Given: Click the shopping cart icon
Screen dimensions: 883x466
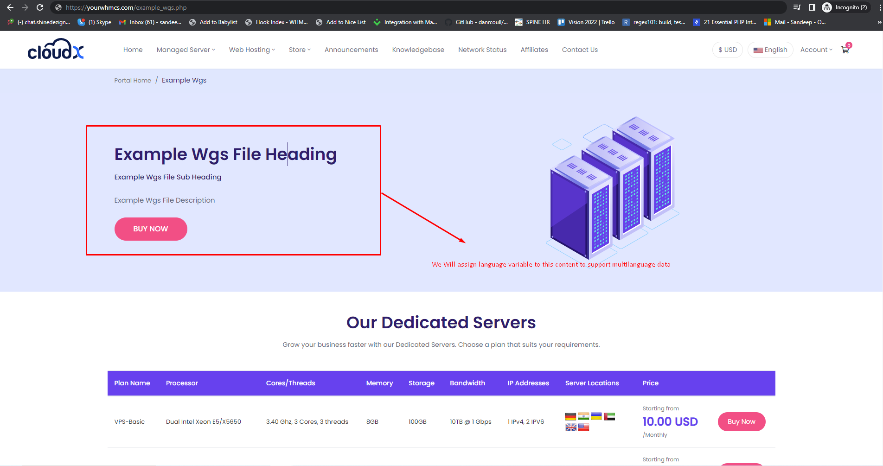Looking at the screenshot, I should tap(845, 50).
